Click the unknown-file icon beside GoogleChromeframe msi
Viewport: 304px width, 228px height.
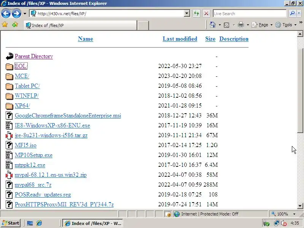click(x=9, y=116)
